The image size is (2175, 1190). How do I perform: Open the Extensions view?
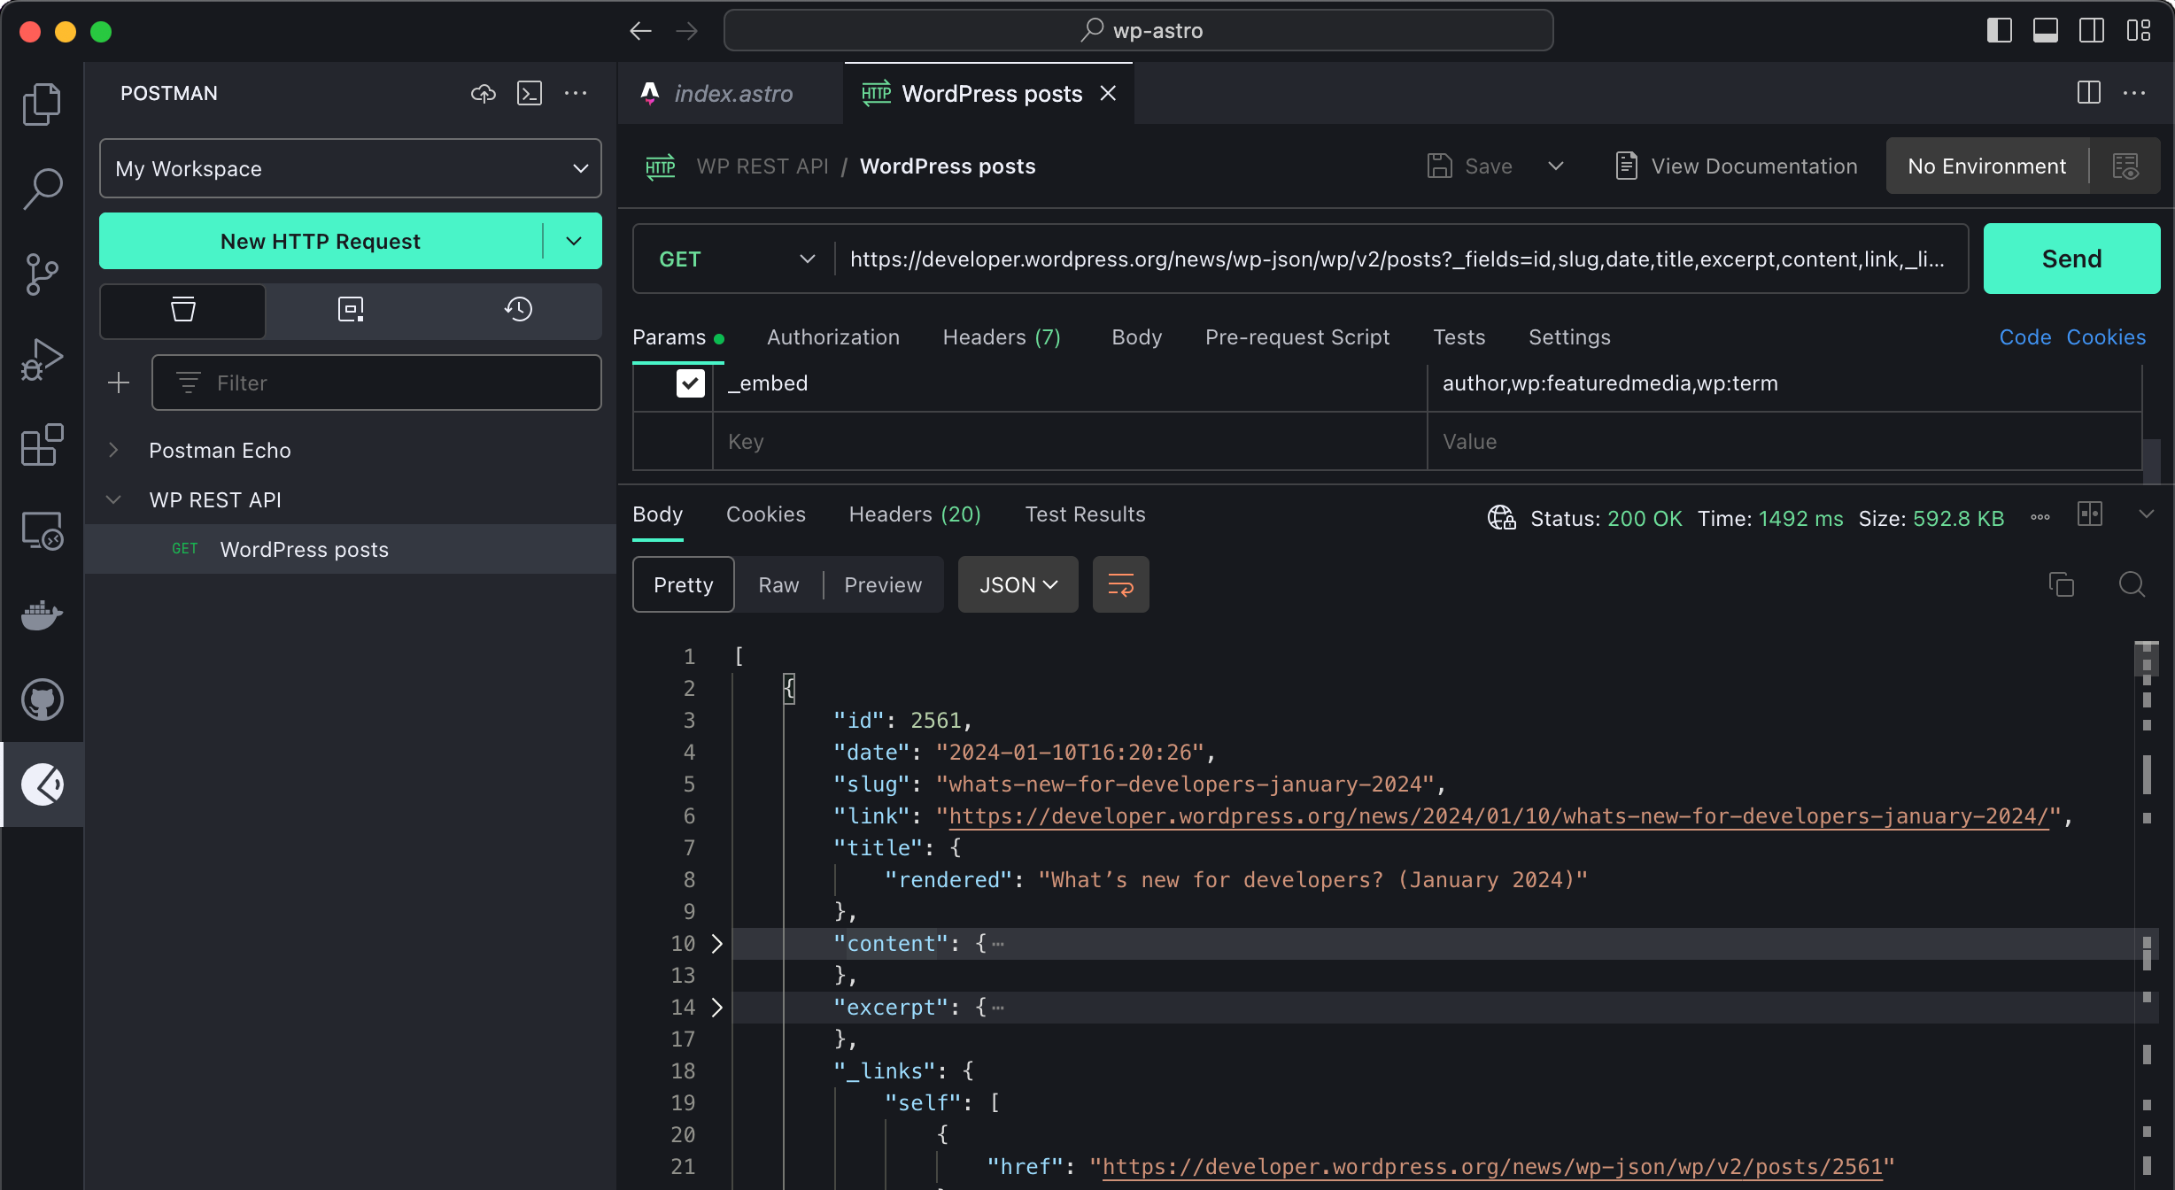(x=42, y=444)
